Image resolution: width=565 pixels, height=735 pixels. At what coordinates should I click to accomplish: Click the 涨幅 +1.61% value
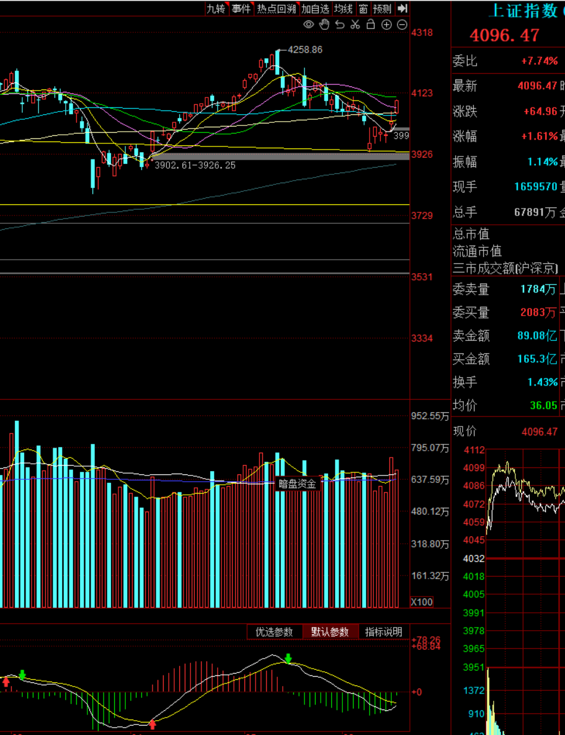[x=539, y=137]
